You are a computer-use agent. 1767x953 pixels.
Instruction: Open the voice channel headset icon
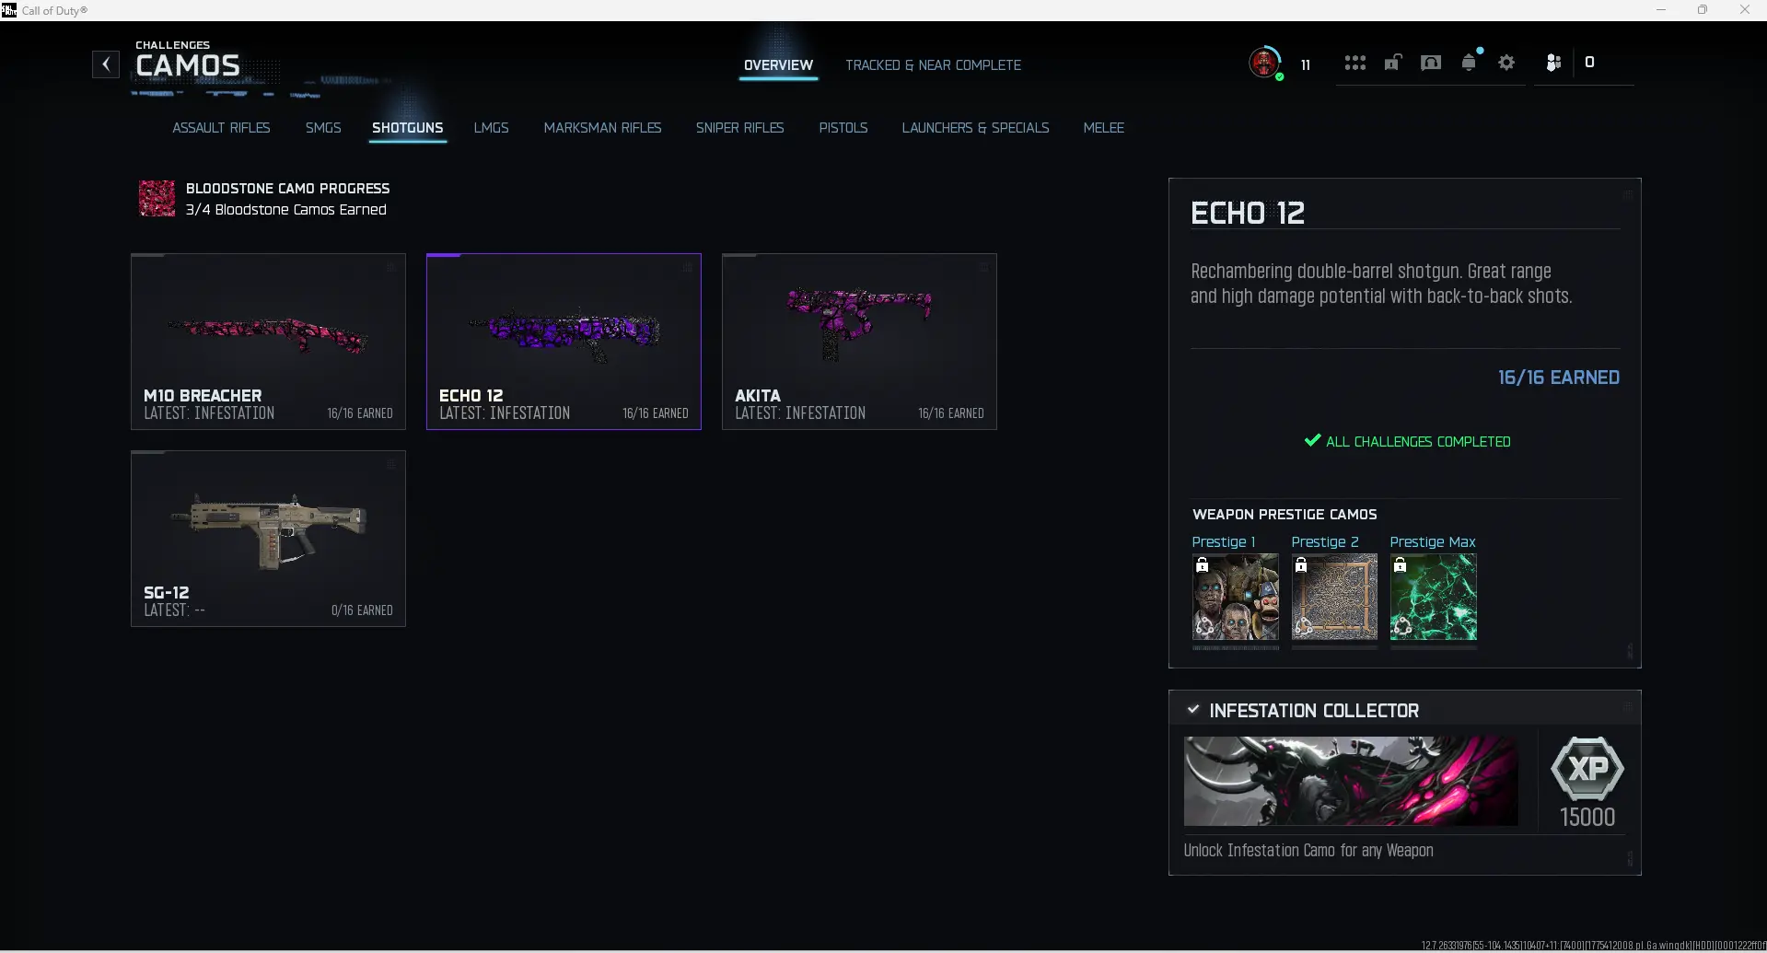1431,63
